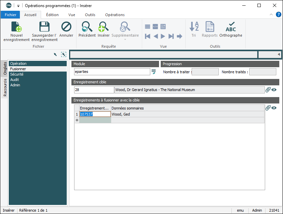Open the quick access toolbar dropdown arrow

[18, 6]
